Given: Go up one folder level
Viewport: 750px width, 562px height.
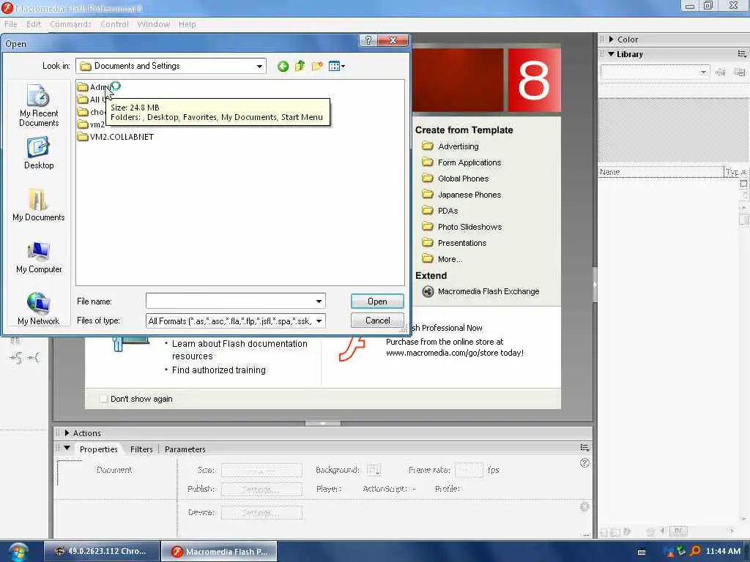Looking at the screenshot, I should pos(300,66).
